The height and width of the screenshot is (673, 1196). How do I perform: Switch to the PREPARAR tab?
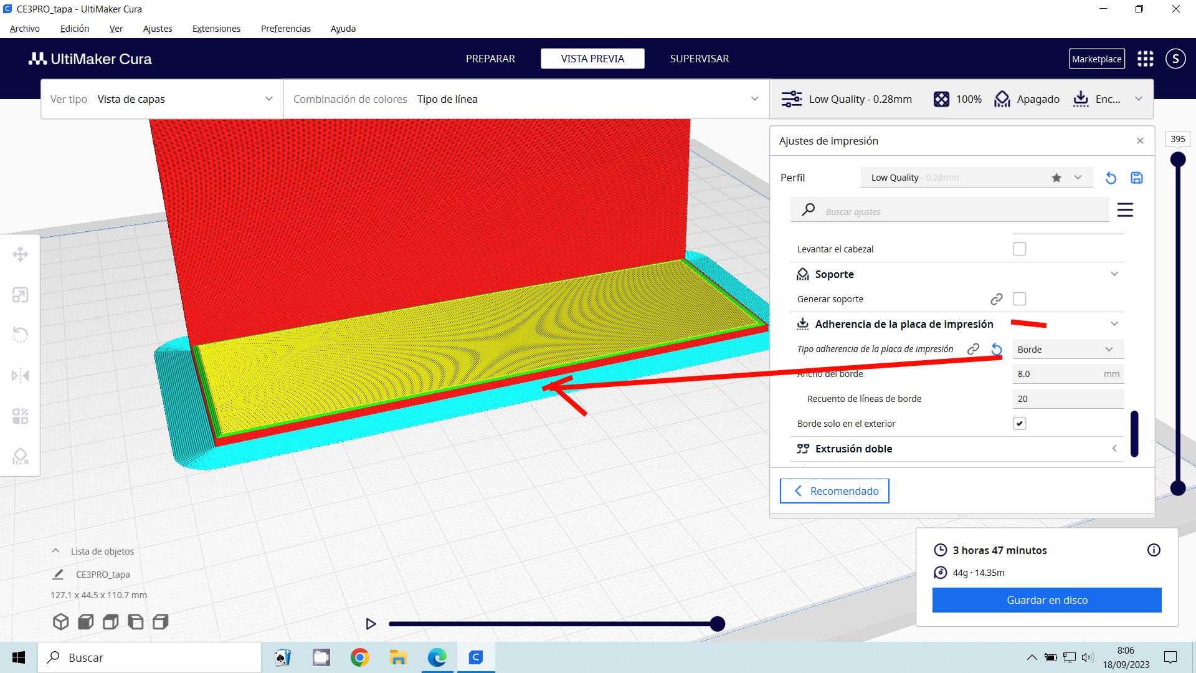pos(490,59)
